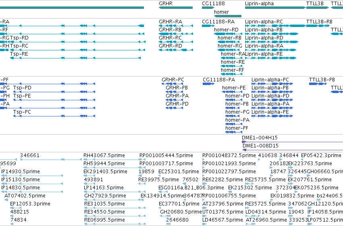The image size is (343, 226).
Task: Select the CG11188 gene label
Action: (213, 4)
